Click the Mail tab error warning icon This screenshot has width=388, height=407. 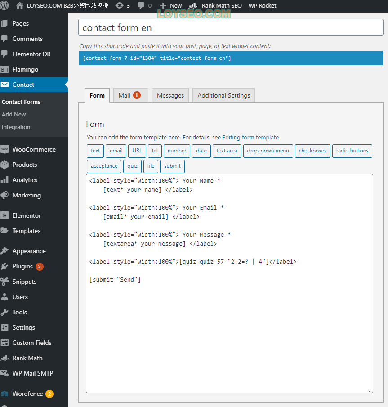(137, 95)
